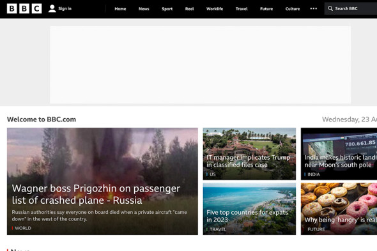Click the Sign in person icon

(x=52, y=9)
